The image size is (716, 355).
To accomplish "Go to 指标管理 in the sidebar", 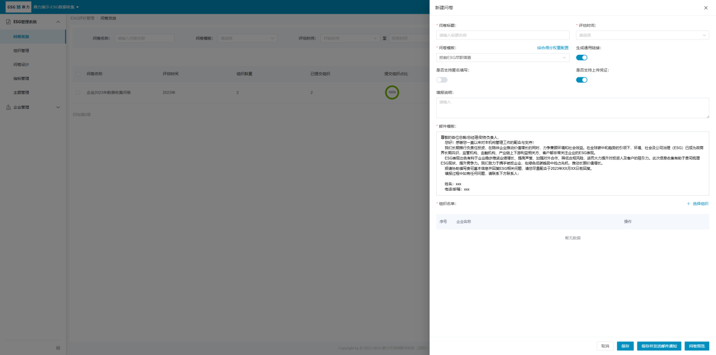I will (21, 78).
